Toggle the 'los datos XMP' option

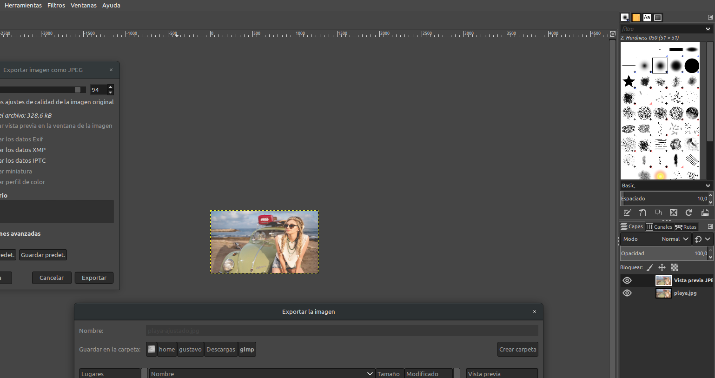coord(23,150)
